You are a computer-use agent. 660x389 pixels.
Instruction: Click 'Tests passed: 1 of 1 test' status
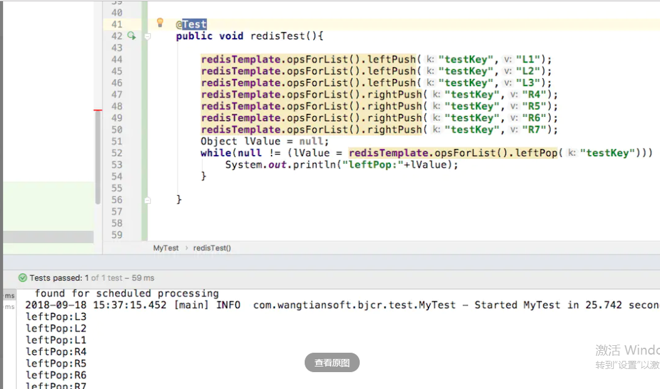(x=76, y=278)
